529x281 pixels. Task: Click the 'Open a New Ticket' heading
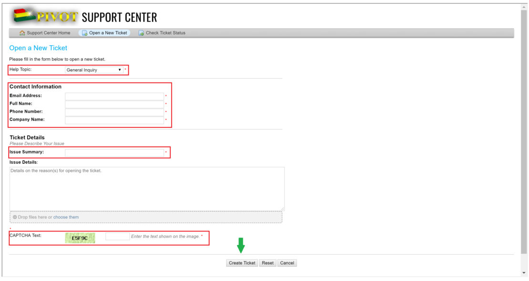click(38, 48)
